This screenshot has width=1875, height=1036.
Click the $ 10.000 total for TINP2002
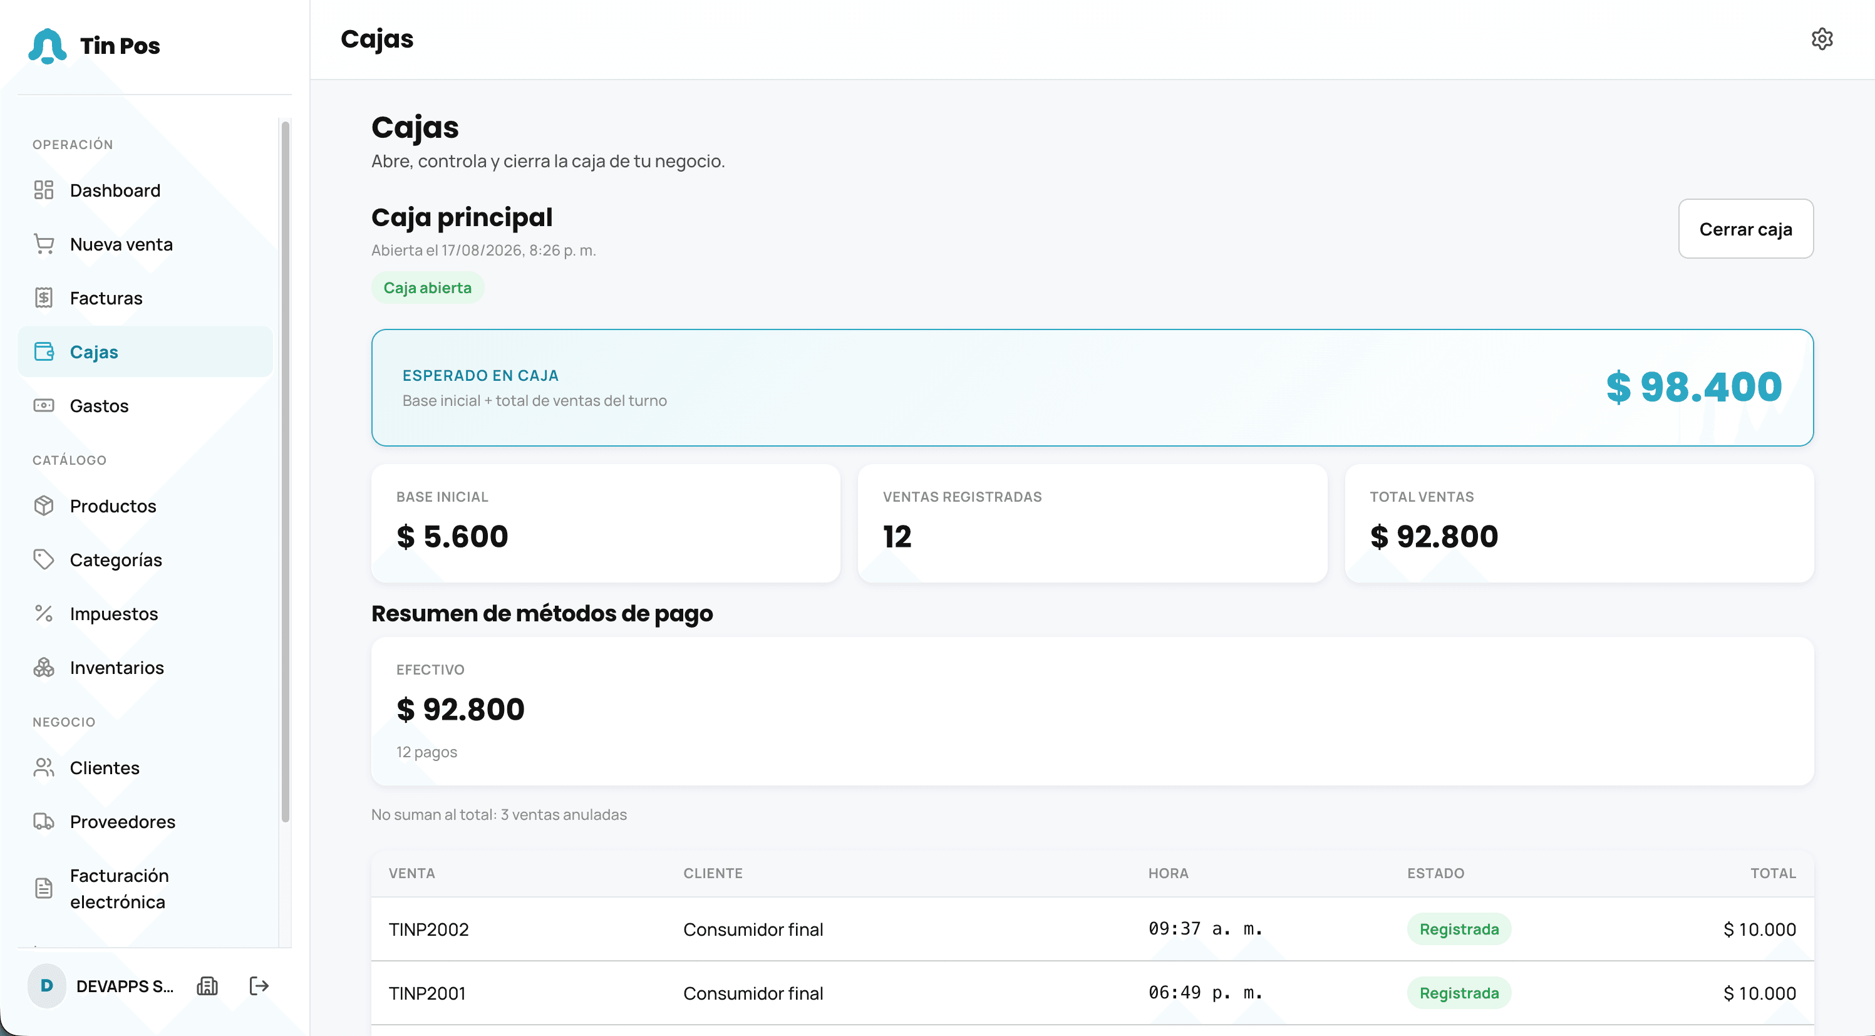[x=1759, y=929]
